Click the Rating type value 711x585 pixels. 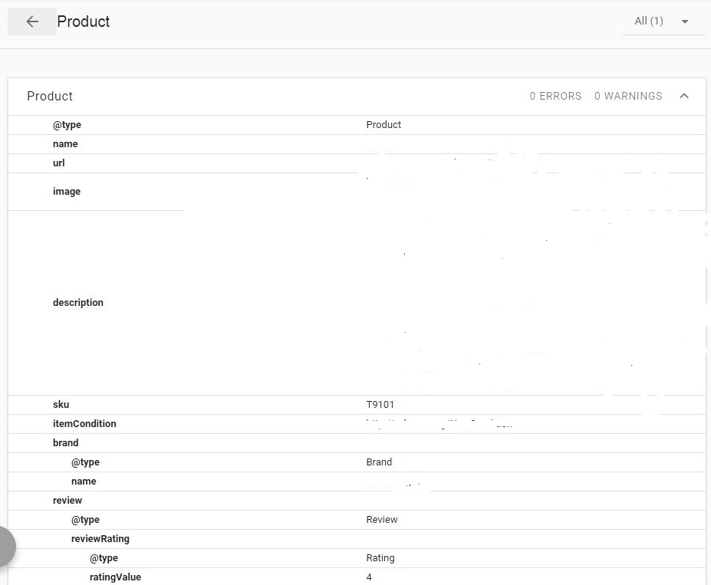point(380,558)
